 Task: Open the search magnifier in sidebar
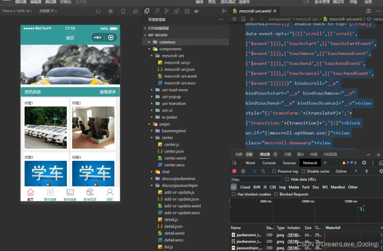coord(157,11)
